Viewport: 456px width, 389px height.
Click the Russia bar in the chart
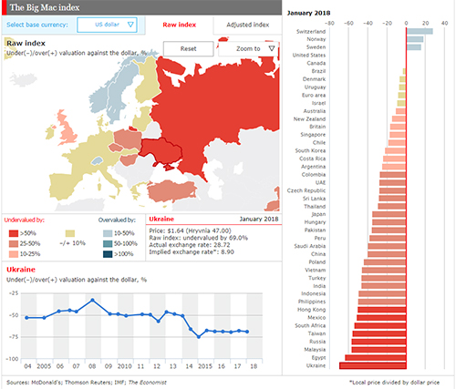378,342
